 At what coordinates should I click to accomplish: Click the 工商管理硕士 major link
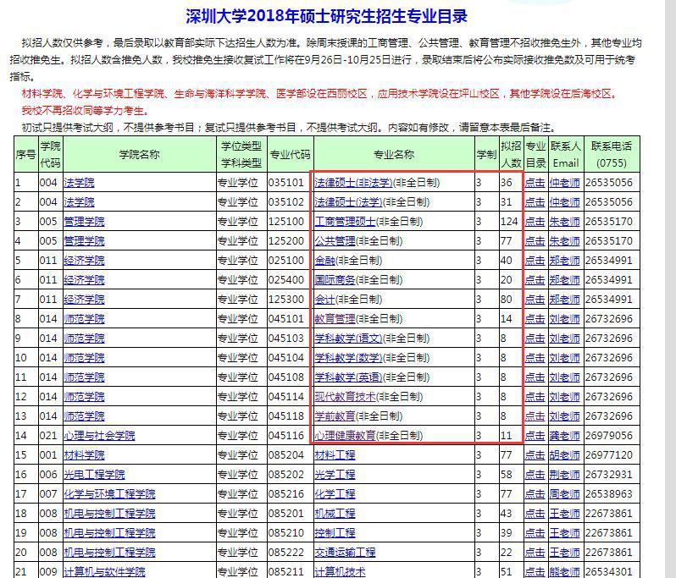click(x=345, y=222)
